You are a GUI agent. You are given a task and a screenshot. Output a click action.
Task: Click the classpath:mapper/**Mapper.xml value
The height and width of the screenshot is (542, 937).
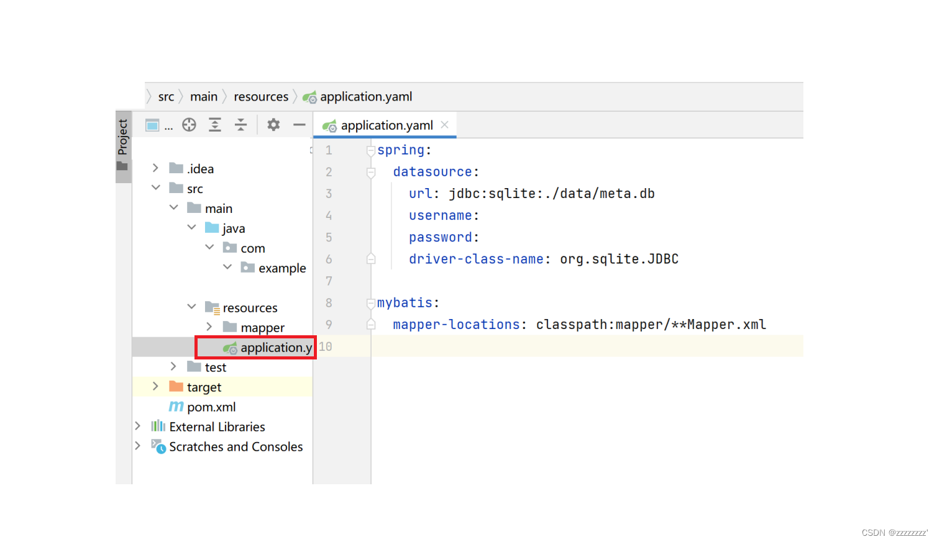pos(651,325)
